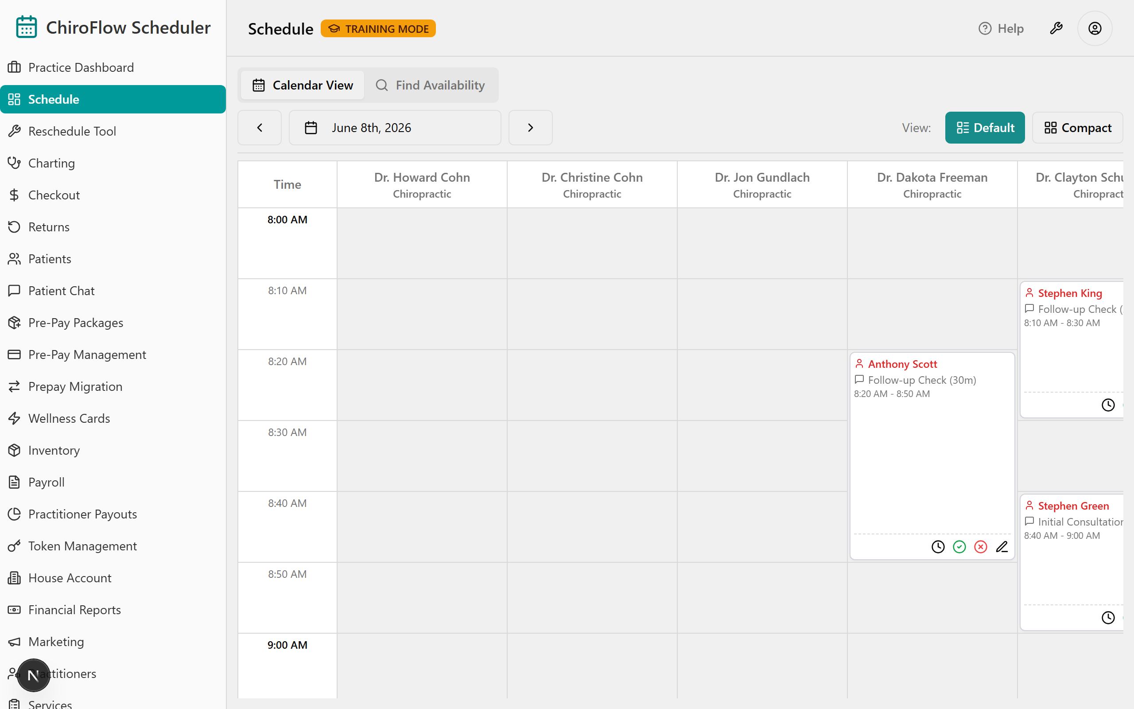Click the clock icon on Anthony Scott appointment
This screenshot has height=709, width=1134.
tap(938, 547)
